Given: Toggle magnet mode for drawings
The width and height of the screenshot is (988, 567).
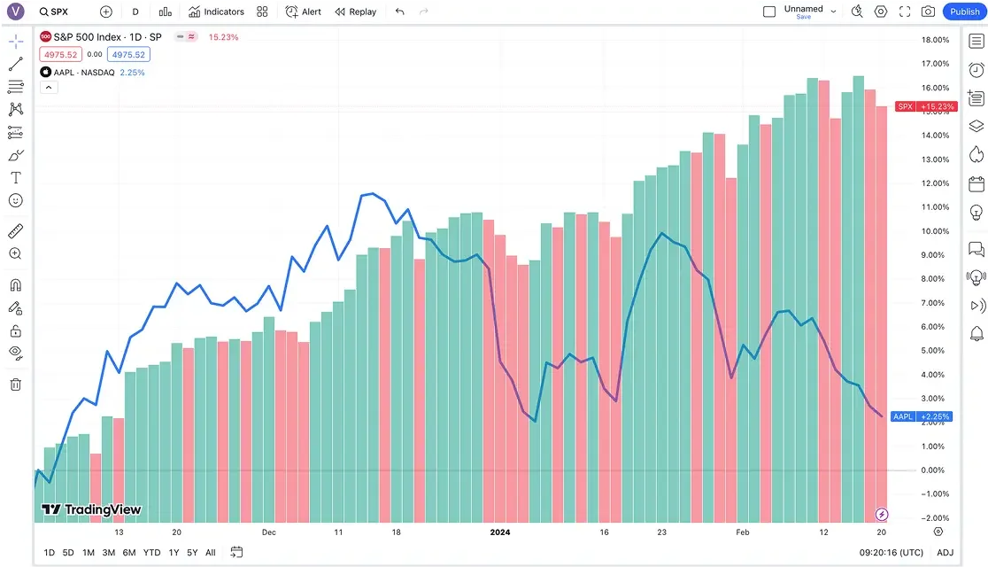Looking at the screenshot, I should (16, 285).
